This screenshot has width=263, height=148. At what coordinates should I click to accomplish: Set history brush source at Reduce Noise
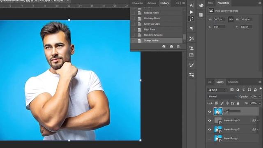[133, 13]
